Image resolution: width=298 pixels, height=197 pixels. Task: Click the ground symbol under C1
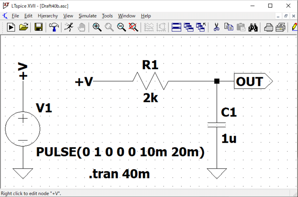tap(217, 173)
